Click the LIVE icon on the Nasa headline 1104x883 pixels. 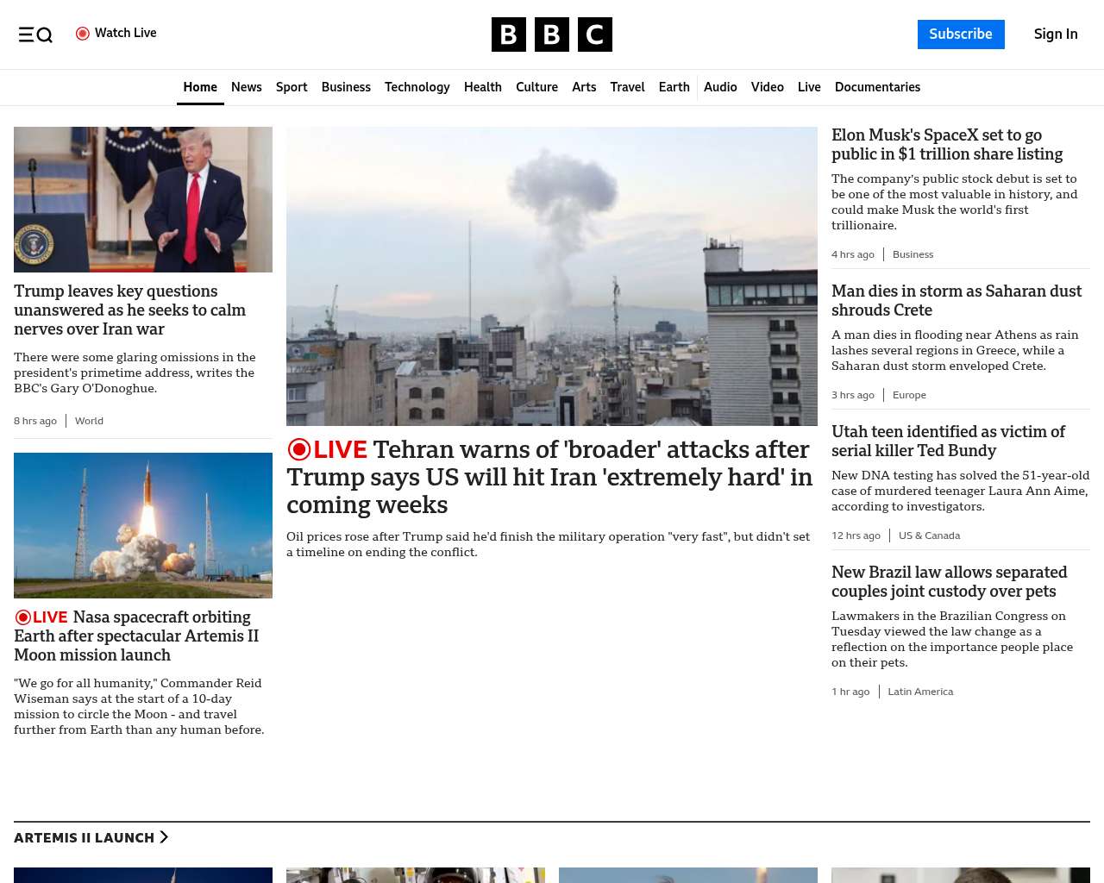[23, 617]
